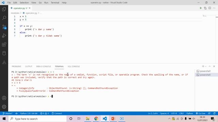Open errors and warnings count in status bar
Image resolution: width=218 pixels, height=122 pixels.
(45, 114)
